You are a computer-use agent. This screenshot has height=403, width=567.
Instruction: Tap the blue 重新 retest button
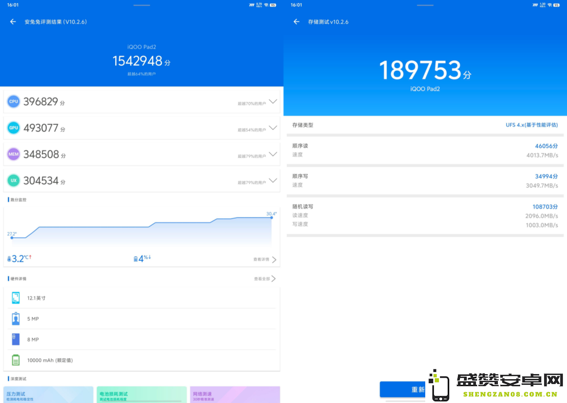[403, 389]
